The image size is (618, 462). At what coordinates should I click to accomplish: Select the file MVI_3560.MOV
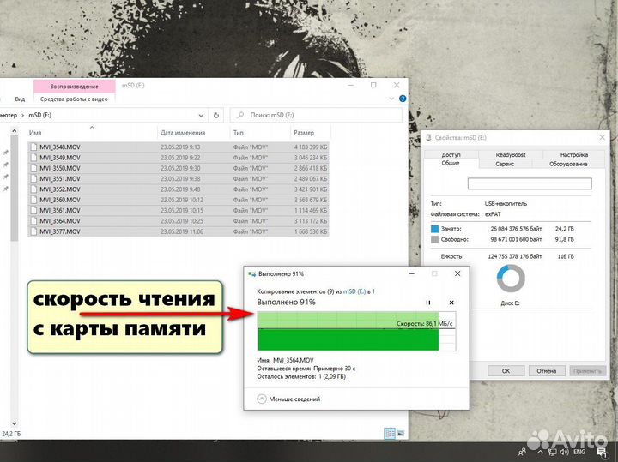(x=179, y=200)
